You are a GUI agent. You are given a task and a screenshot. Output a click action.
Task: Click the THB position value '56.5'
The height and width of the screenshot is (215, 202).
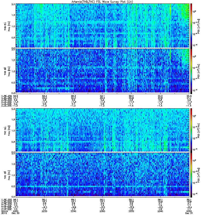pyautogui.click(x=15, y=96)
